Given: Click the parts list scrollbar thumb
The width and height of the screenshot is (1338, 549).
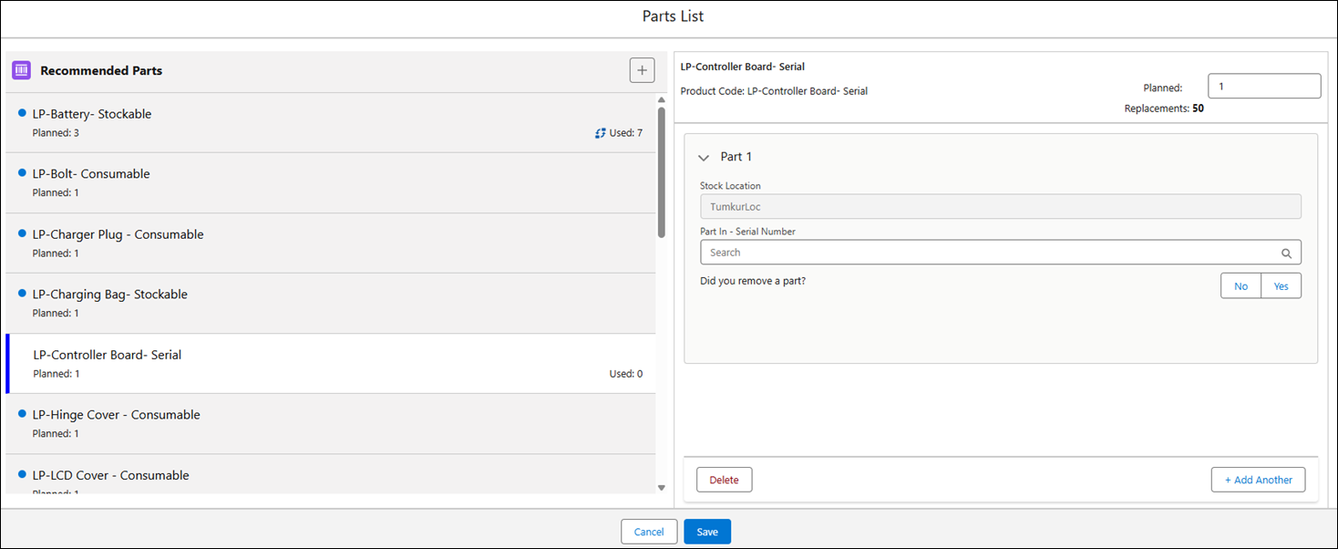Looking at the screenshot, I should coord(662,172).
